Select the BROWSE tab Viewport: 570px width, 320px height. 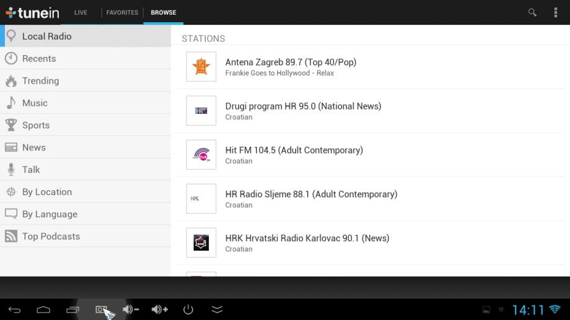pos(163,12)
